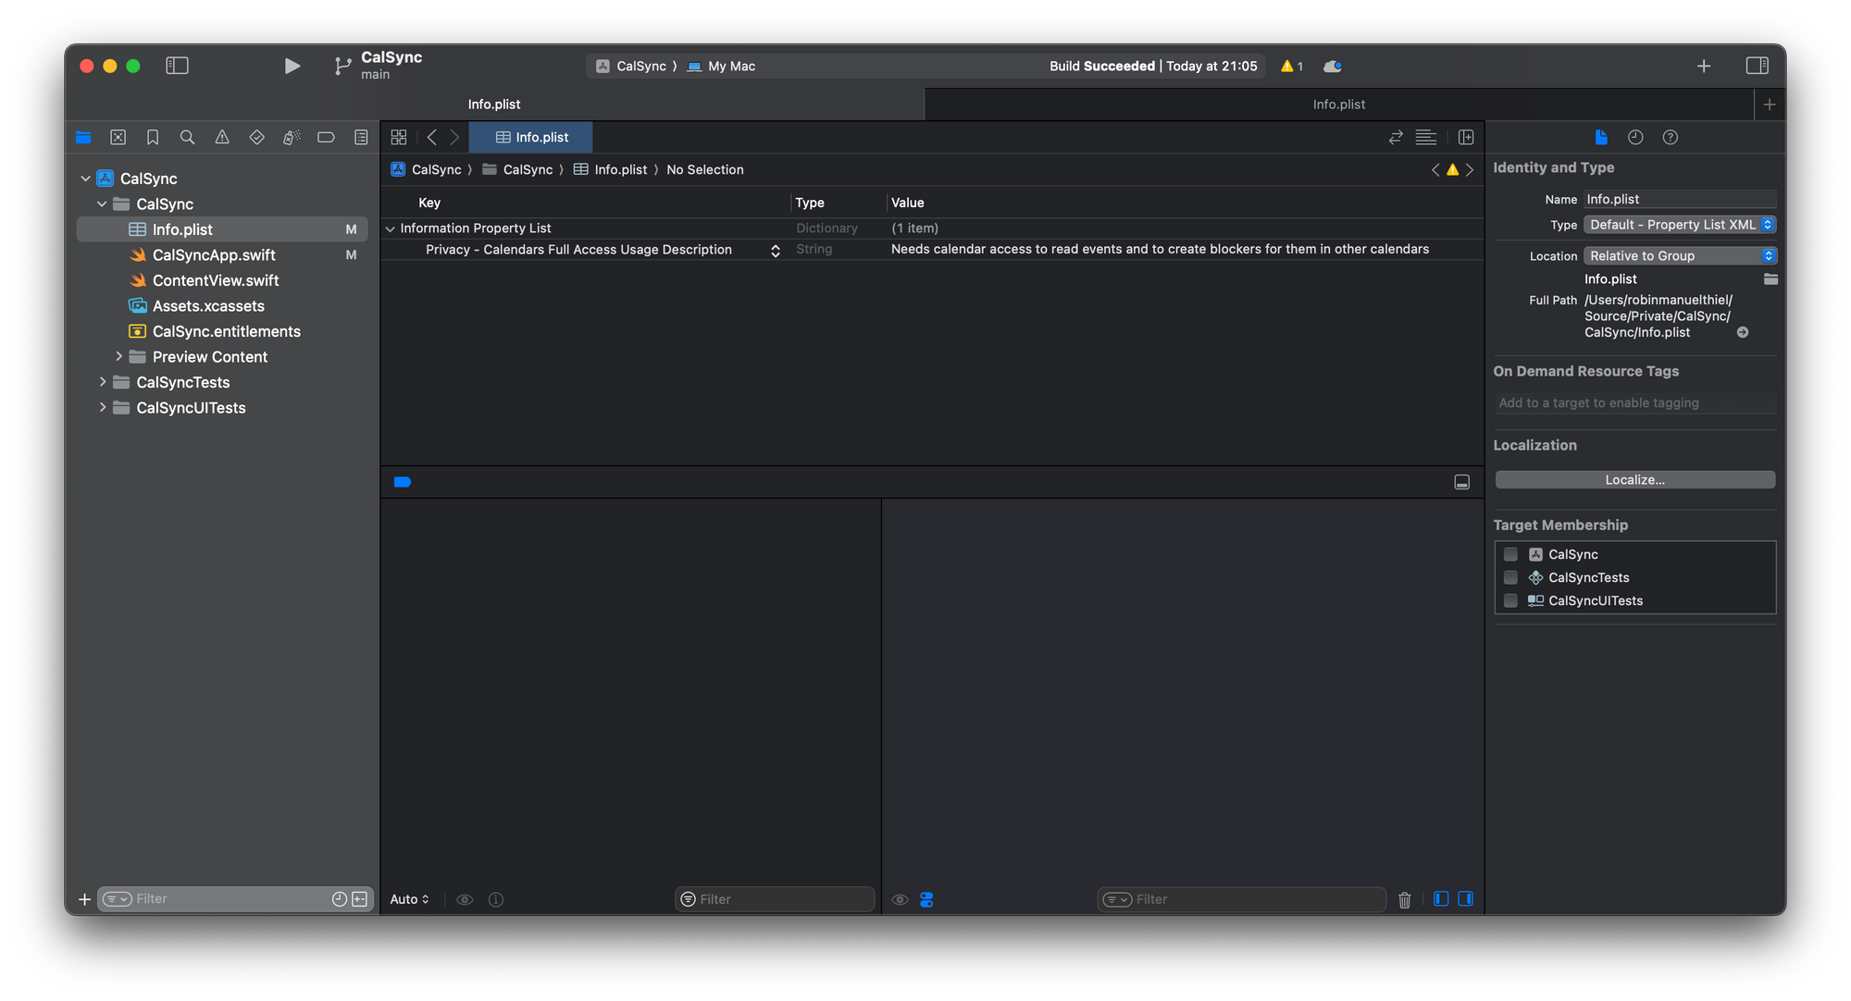This screenshot has width=1851, height=1001.
Task: Select ContentView.swift in navigator
Action: [216, 280]
